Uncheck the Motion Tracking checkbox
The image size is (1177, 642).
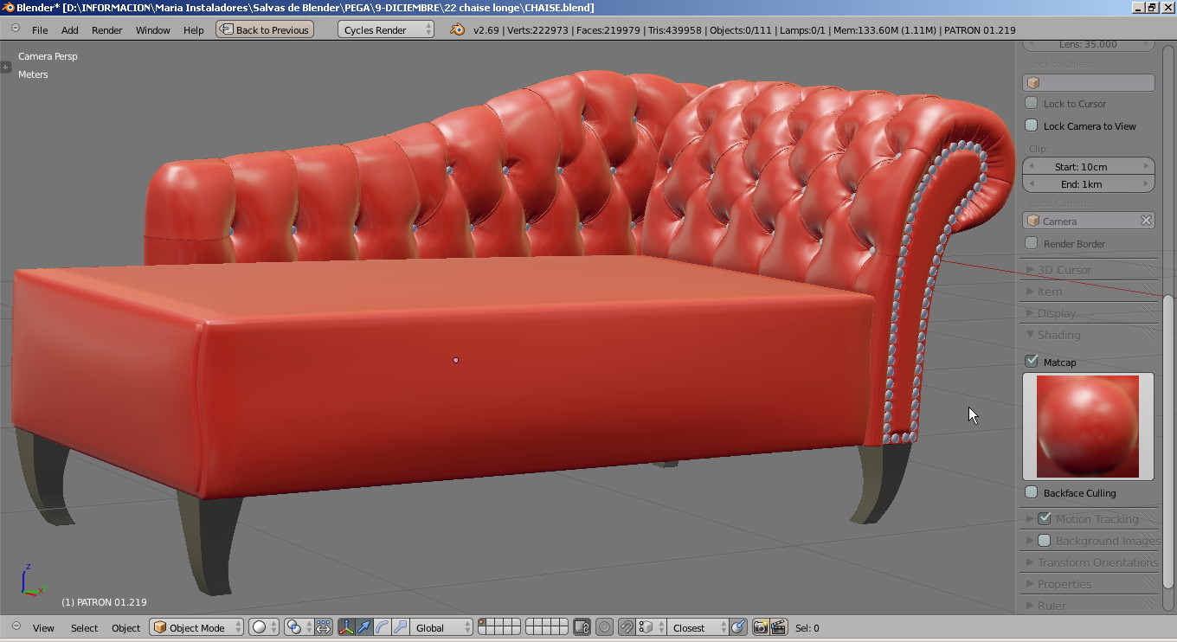(x=1045, y=518)
